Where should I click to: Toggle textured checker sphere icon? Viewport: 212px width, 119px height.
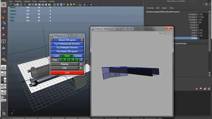point(64,5)
